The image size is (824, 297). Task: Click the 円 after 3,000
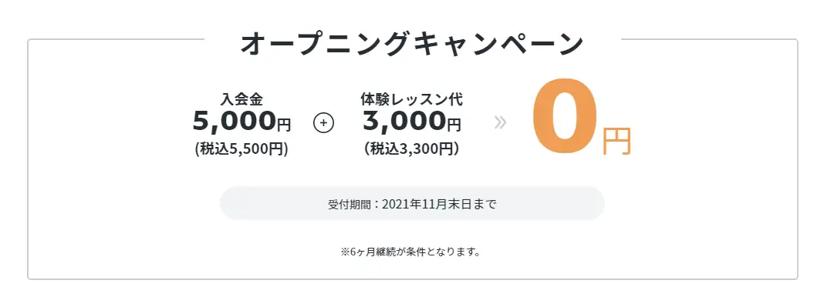(454, 125)
